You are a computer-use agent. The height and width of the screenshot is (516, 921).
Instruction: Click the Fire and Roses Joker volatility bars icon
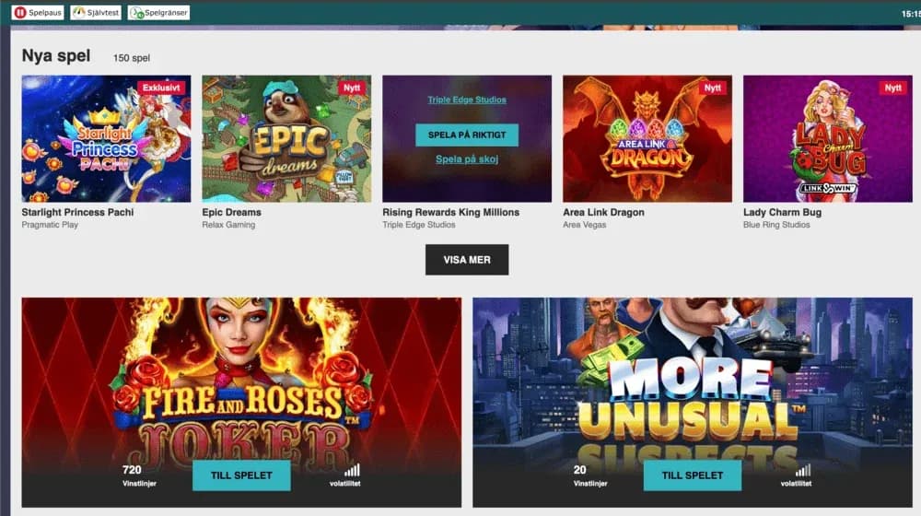353,470
